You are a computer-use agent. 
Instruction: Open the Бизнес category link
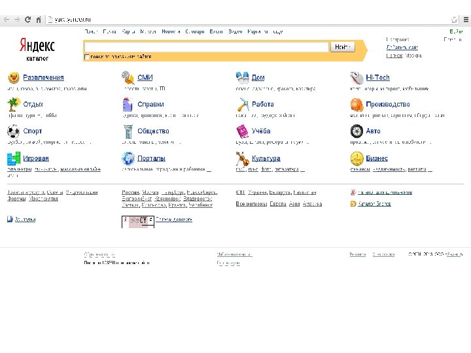377,158
